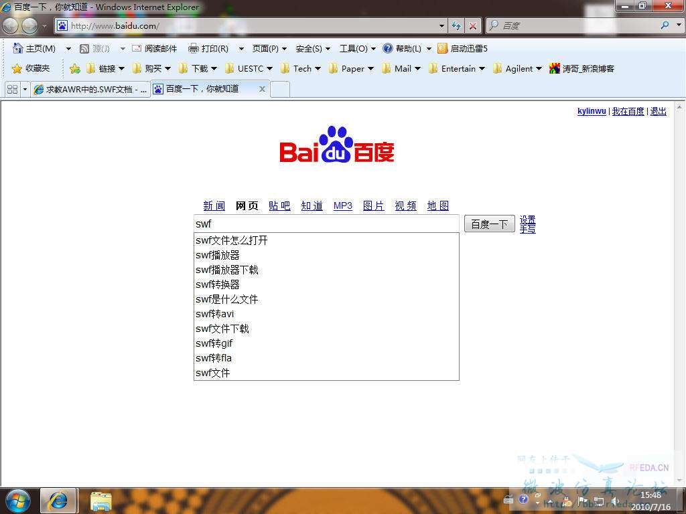Open the Paper favorites folder
This screenshot has width=686, height=514.
tap(352, 69)
